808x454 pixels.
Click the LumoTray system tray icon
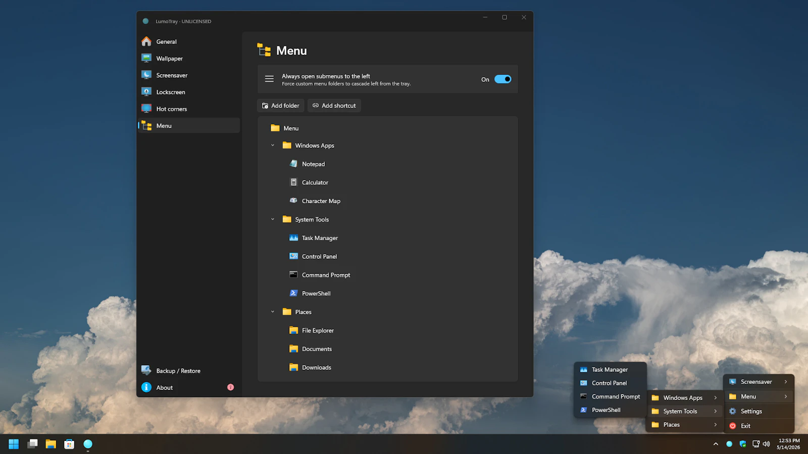tap(729, 444)
